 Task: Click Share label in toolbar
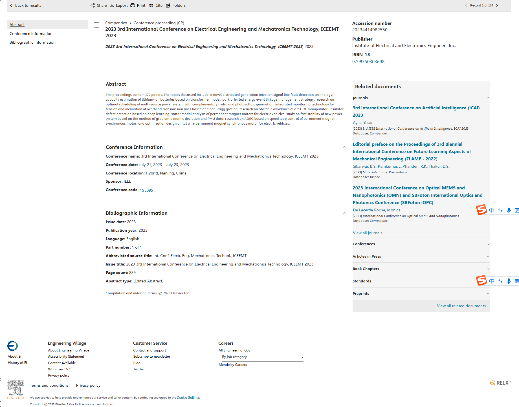tap(102, 5)
